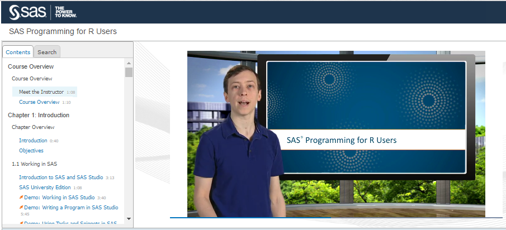The height and width of the screenshot is (230, 506).
Task: Click The Power to Know tagline
Action: (65, 12)
